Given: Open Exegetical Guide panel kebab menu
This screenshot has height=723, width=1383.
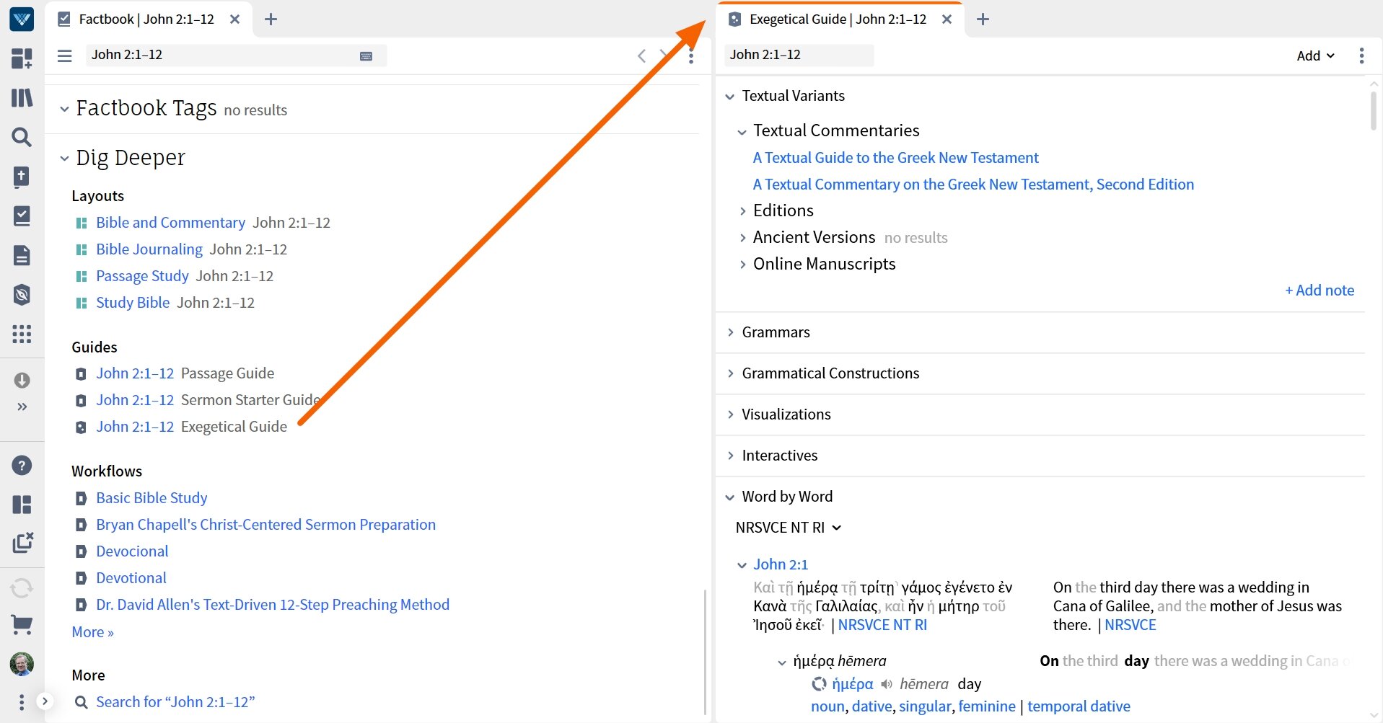Looking at the screenshot, I should (1361, 56).
